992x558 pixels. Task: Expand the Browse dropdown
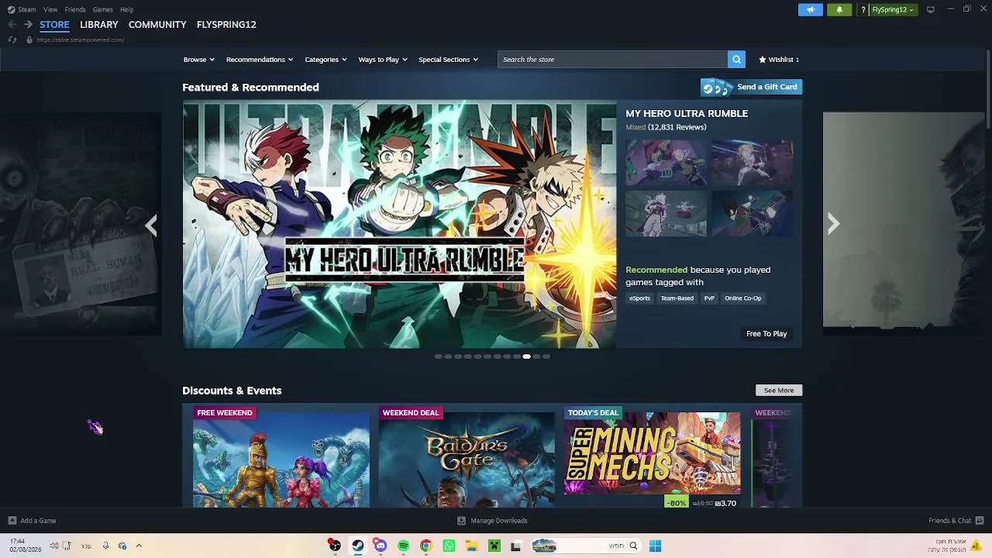199,60
